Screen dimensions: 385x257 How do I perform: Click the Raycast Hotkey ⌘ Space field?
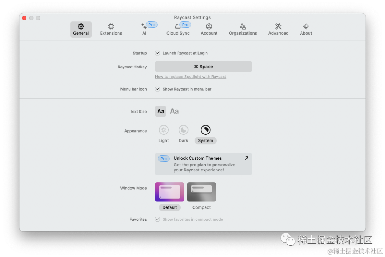203,67
